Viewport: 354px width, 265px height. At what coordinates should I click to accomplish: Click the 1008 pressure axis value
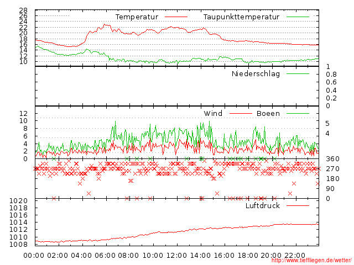[18, 244]
